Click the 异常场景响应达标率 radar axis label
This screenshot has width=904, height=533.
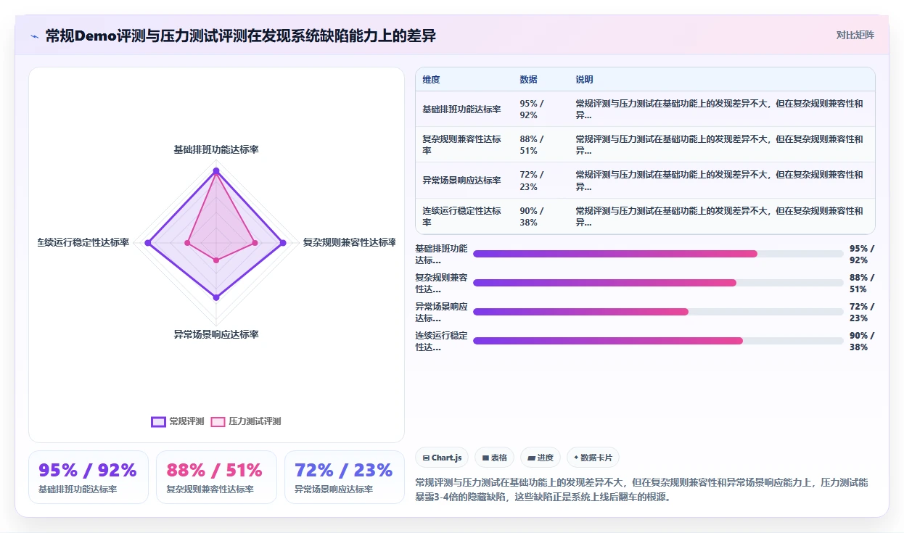tap(216, 334)
